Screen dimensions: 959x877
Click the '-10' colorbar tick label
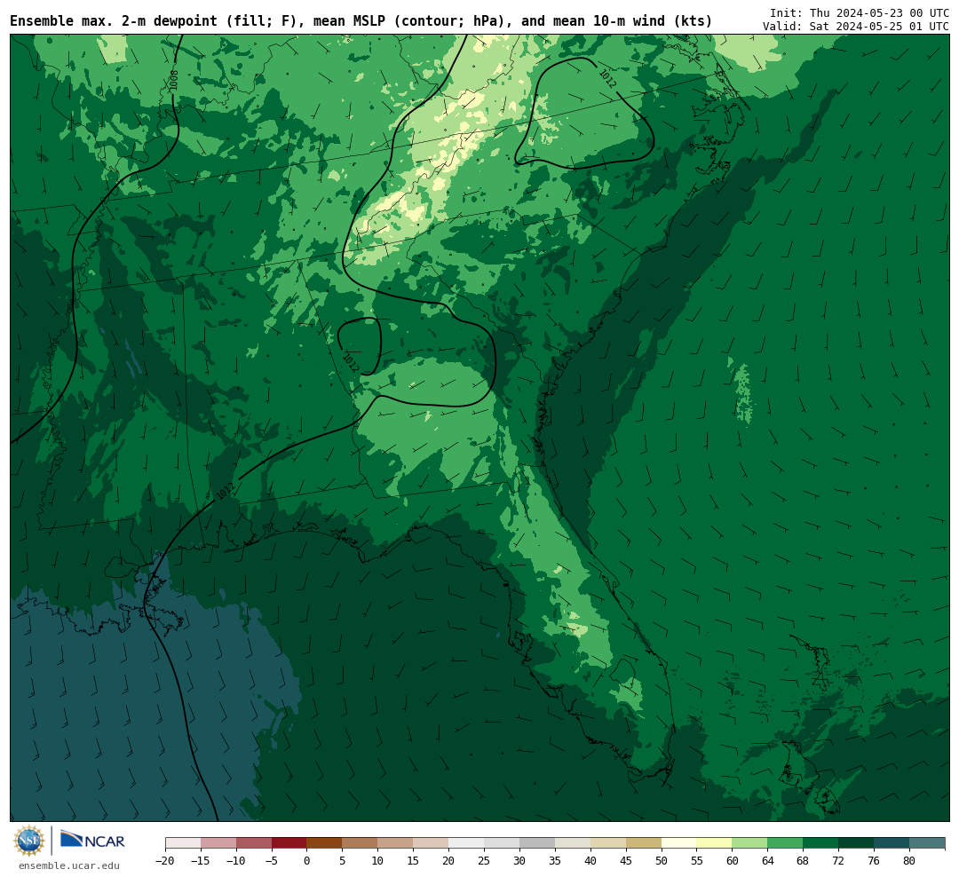tap(236, 860)
